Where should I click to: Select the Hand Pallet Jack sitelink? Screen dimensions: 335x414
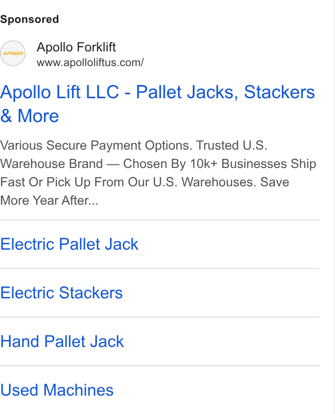(x=62, y=341)
